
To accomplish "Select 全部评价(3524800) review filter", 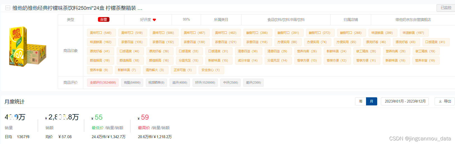I will [x=103, y=82].
